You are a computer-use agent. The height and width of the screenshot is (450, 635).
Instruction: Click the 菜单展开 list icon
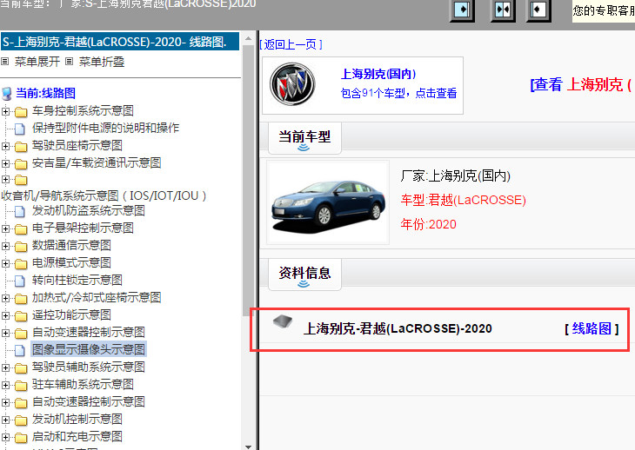5,62
